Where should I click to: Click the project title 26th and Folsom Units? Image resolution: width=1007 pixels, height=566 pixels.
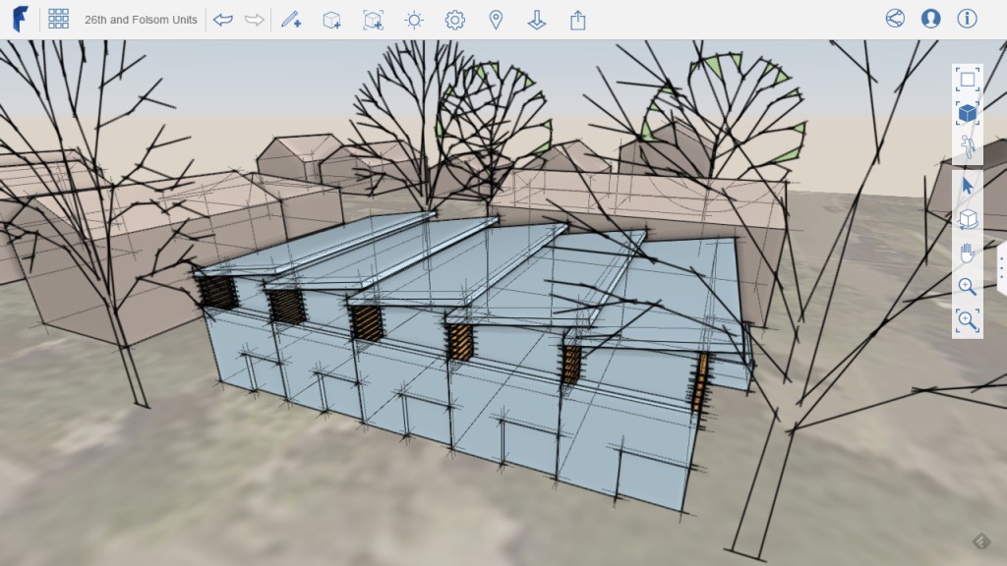point(141,18)
